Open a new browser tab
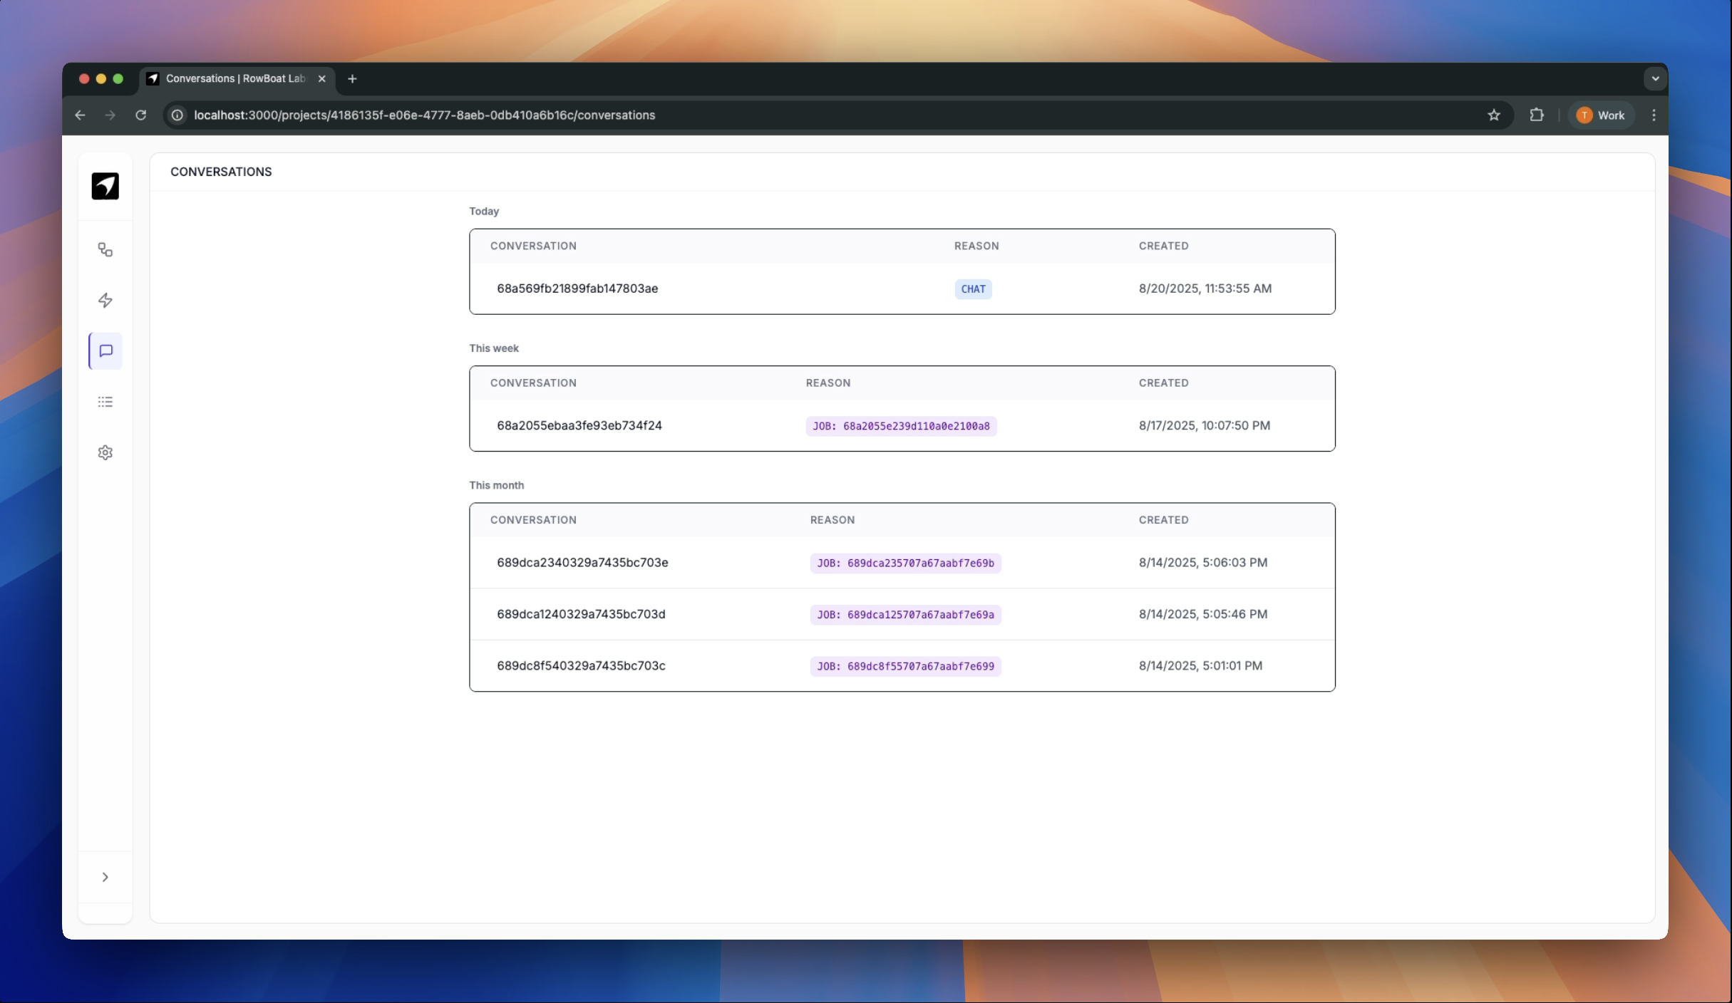This screenshot has width=1732, height=1003. click(352, 78)
